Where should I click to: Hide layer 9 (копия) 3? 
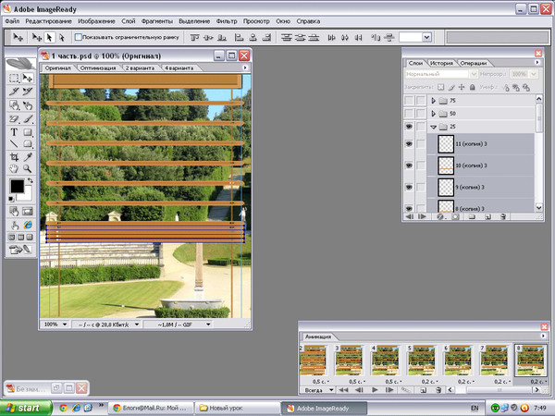tap(409, 187)
